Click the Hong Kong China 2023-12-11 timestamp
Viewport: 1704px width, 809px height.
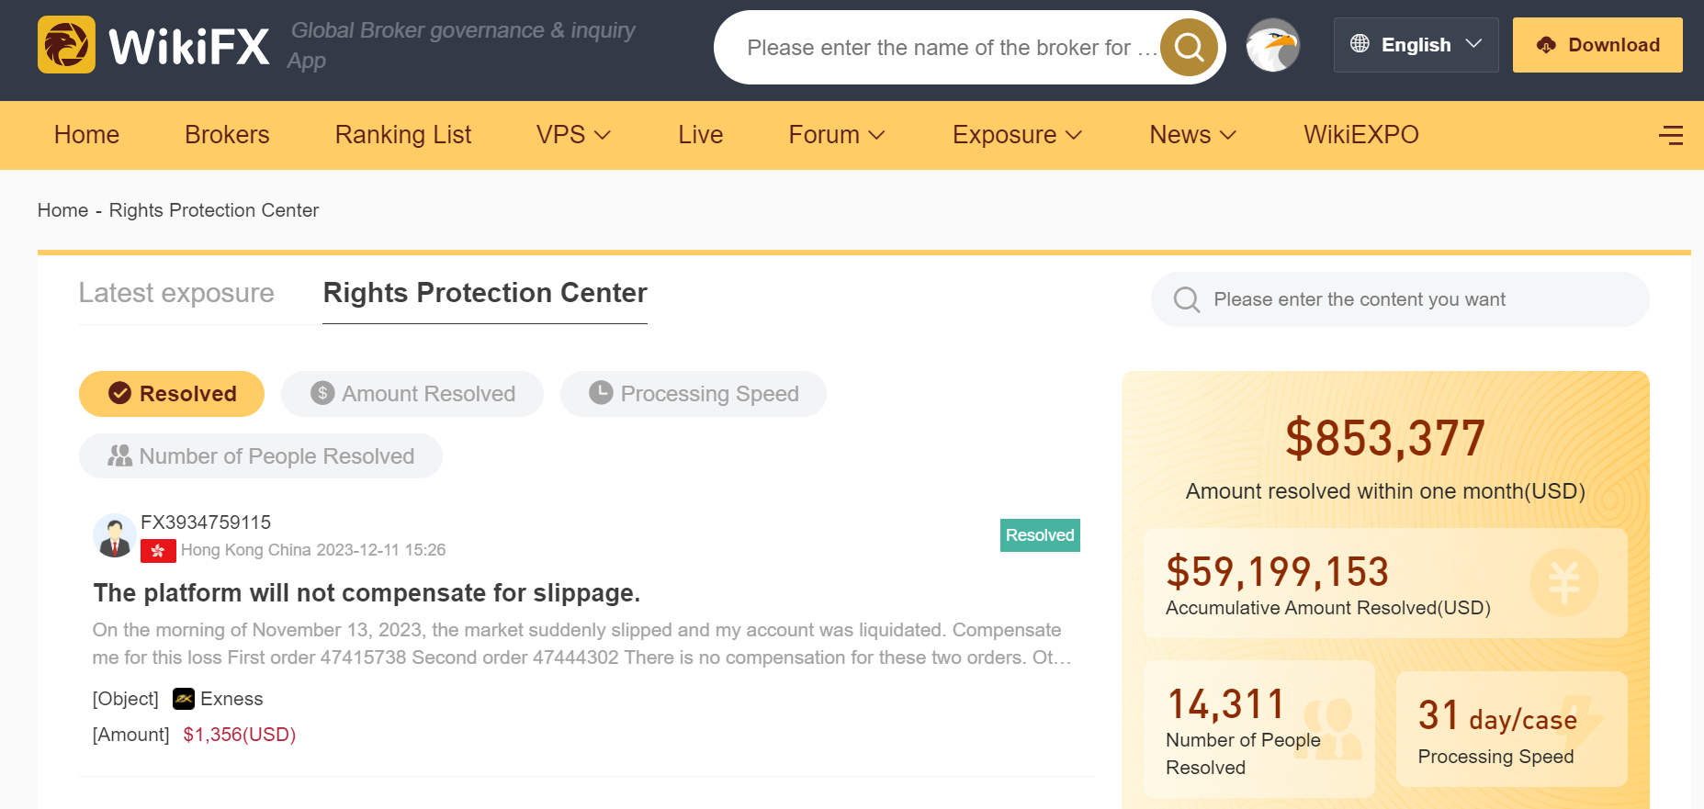[313, 550]
